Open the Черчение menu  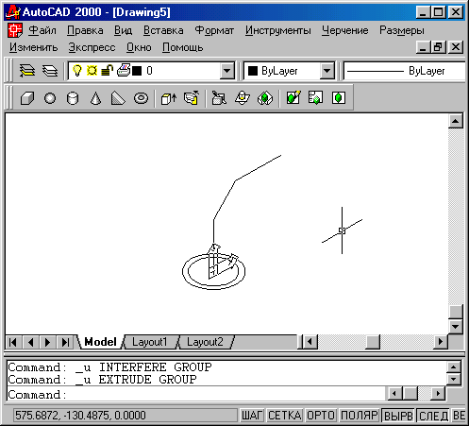[344, 30]
